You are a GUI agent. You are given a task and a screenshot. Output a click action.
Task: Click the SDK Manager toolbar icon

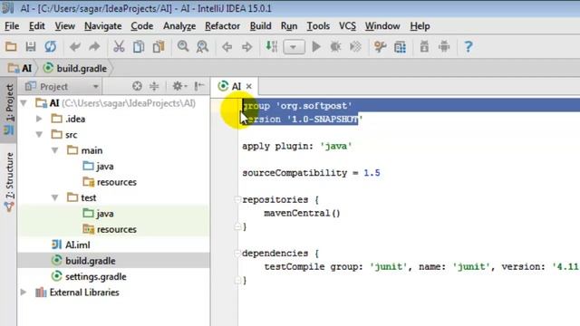click(x=424, y=47)
